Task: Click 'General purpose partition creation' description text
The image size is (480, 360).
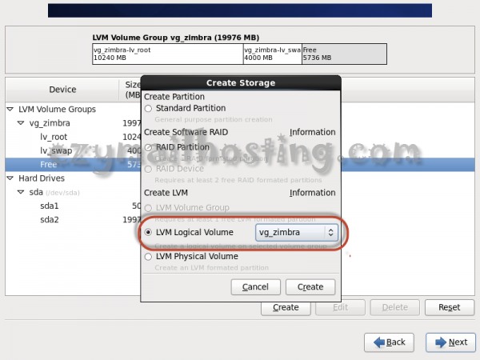Action: [214, 120]
